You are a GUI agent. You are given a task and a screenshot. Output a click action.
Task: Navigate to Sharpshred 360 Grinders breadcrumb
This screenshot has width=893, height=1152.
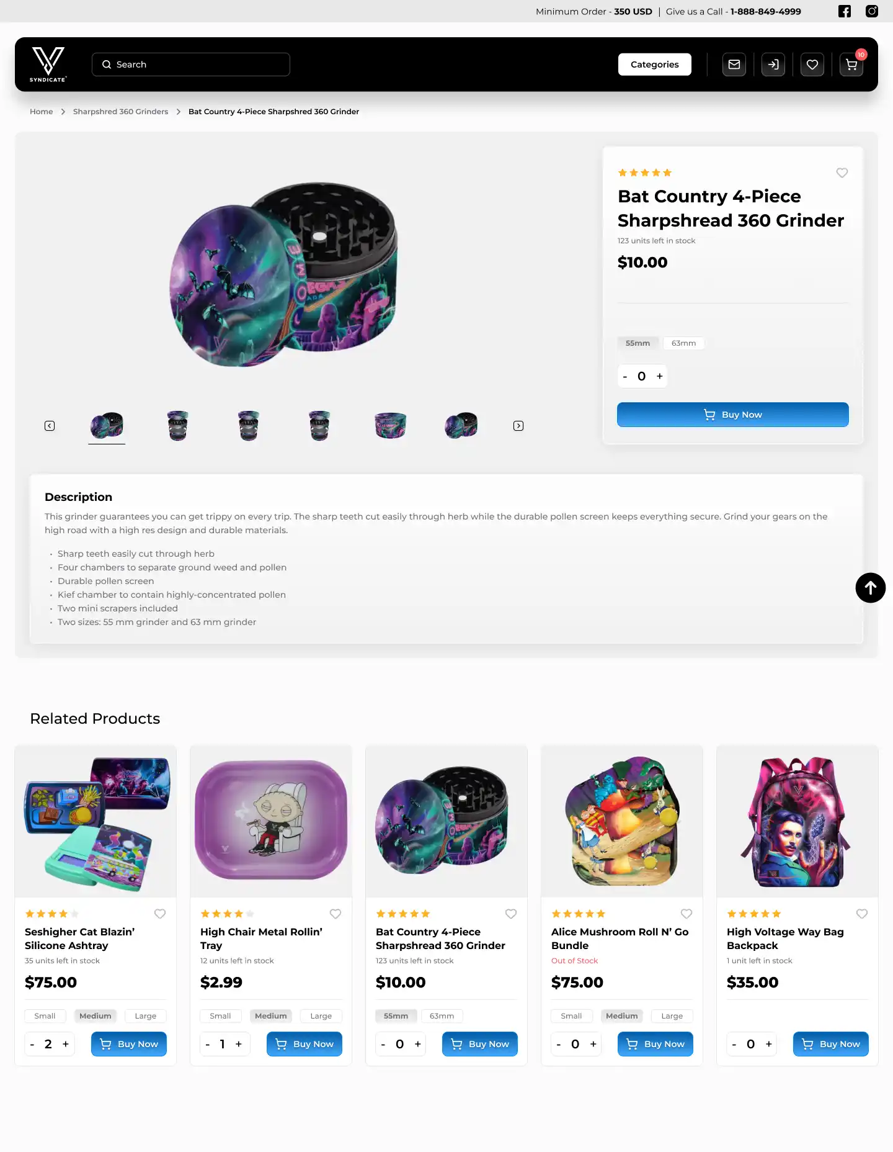120,112
